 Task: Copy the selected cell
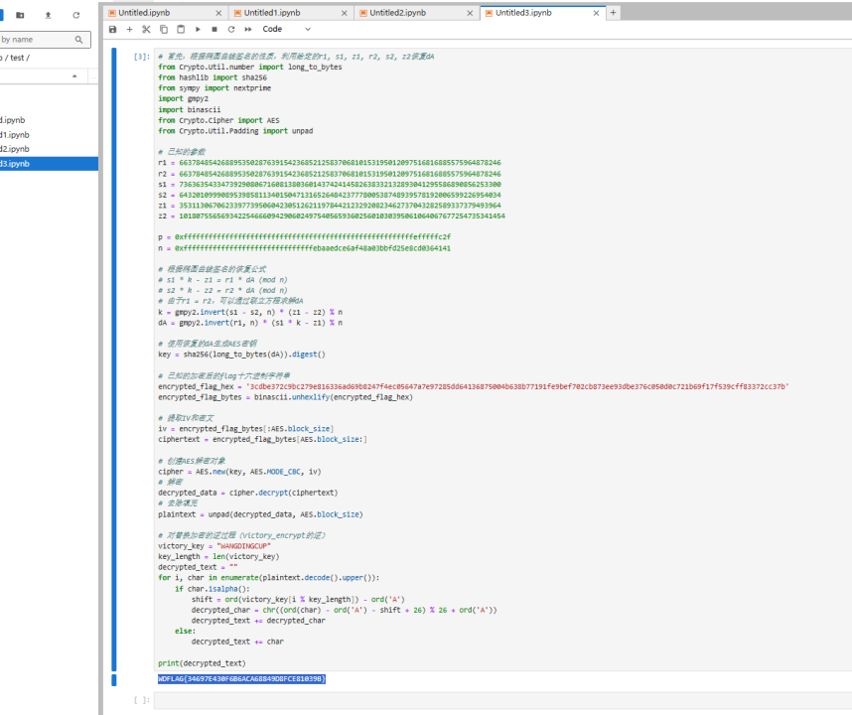(164, 30)
